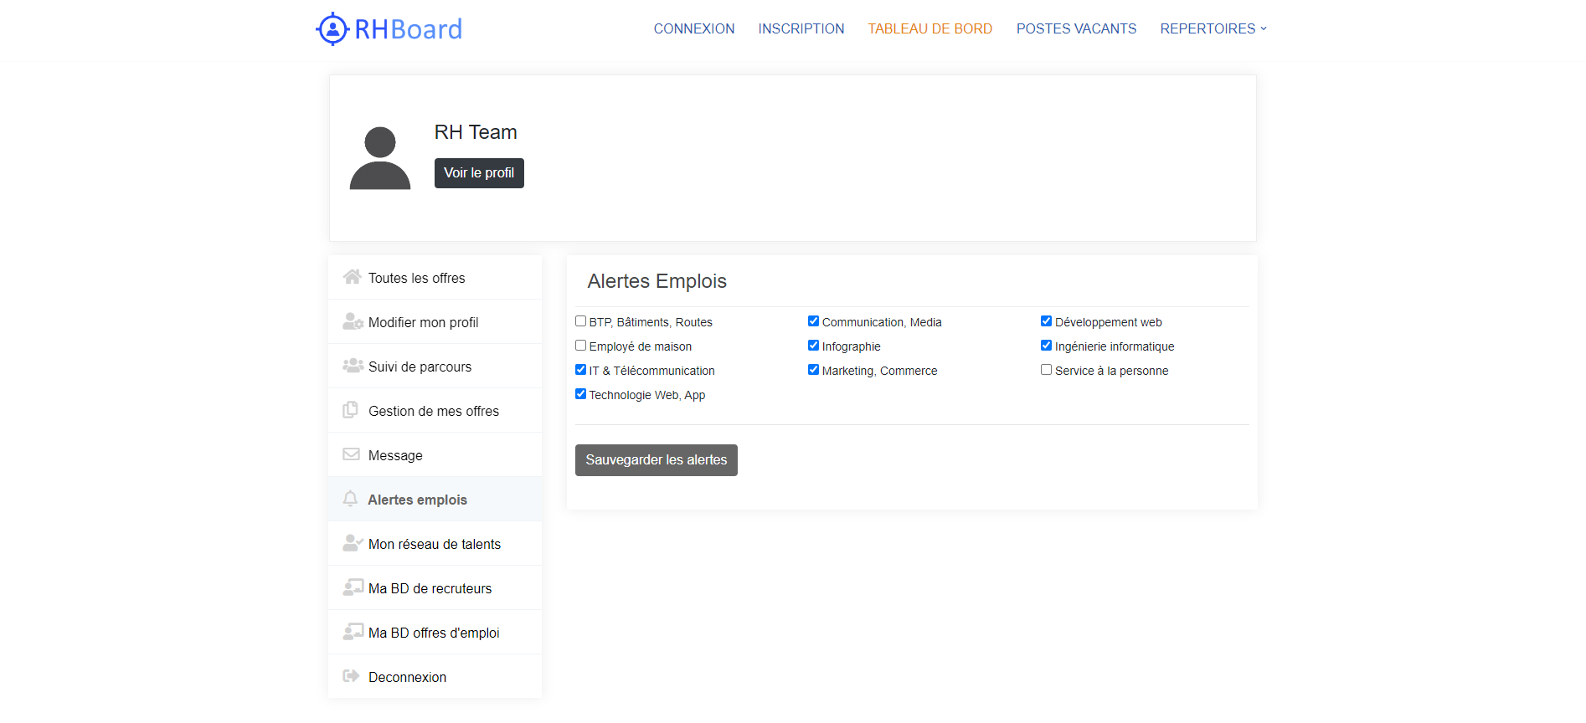Uncheck the Infographie alert checkbox

[813, 346]
